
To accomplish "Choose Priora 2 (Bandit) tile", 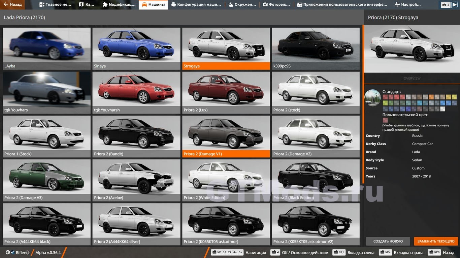I will (x=136, y=136).
